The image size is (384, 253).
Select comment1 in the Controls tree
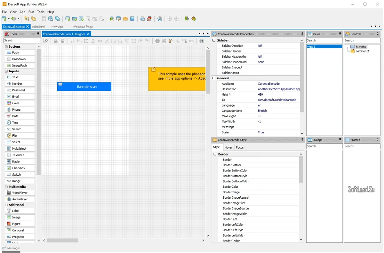[x=363, y=51]
